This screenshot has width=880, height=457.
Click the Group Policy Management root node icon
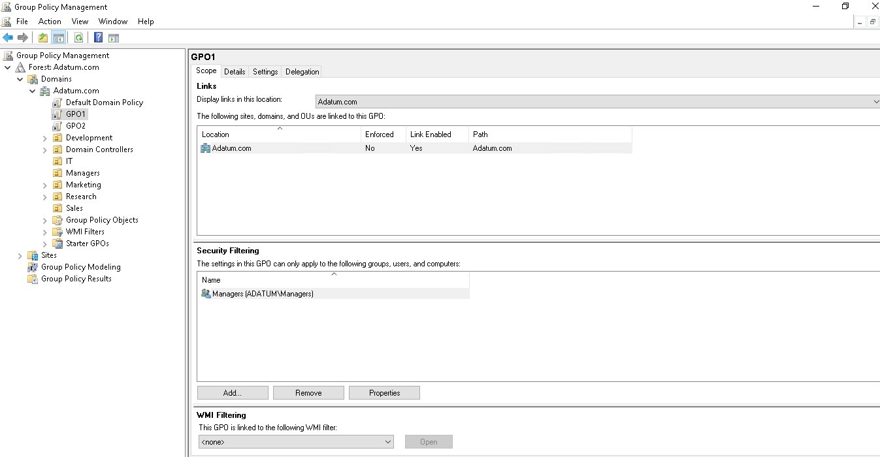(x=8, y=55)
